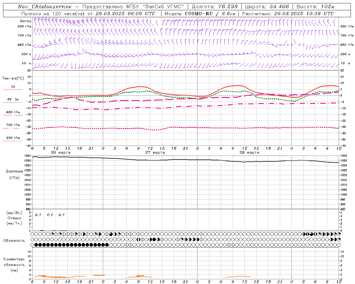Select the 26 марта date label
The height and width of the screenshot is (284, 355).
tap(61, 153)
